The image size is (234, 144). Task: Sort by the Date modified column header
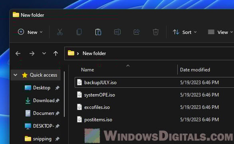[x=195, y=70]
